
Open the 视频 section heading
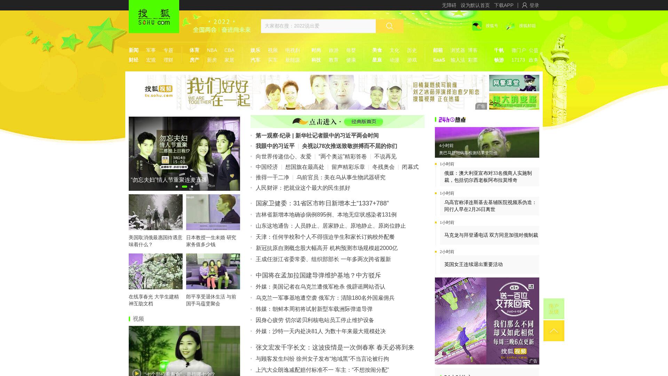pyautogui.click(x=138, y=319)
